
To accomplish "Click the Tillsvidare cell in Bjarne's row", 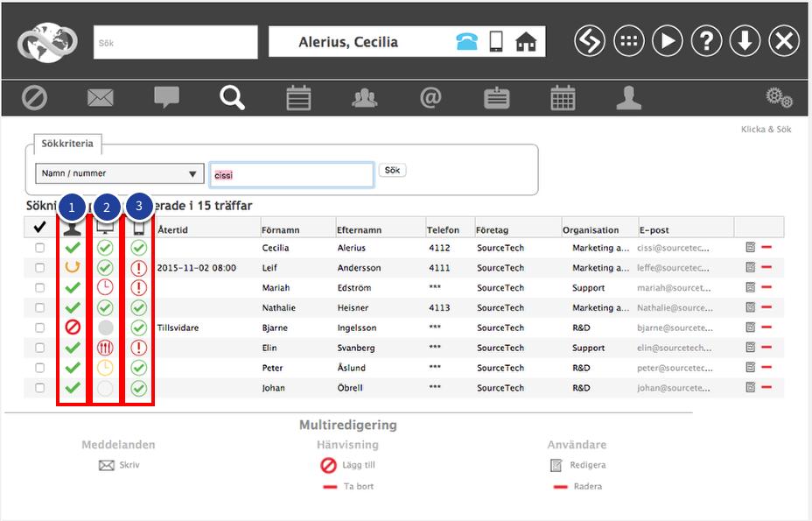I will coord(178,327).
